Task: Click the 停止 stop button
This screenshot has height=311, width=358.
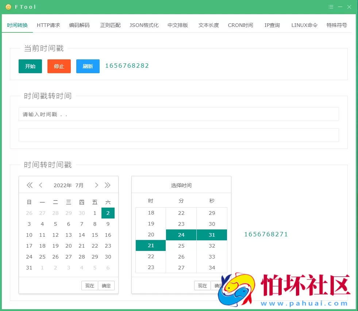Action: 59,66
